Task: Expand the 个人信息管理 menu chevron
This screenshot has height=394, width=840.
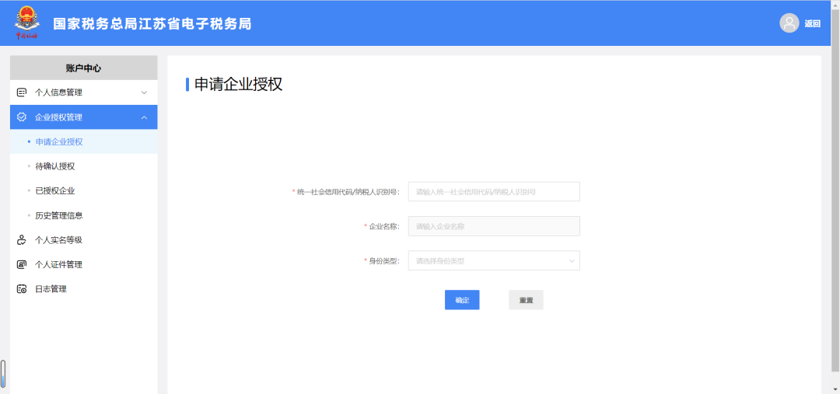Action: coord(144,92)
